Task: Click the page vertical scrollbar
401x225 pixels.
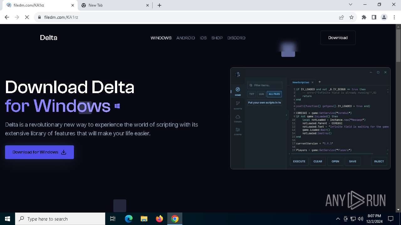Action: (x=398, y=45)
